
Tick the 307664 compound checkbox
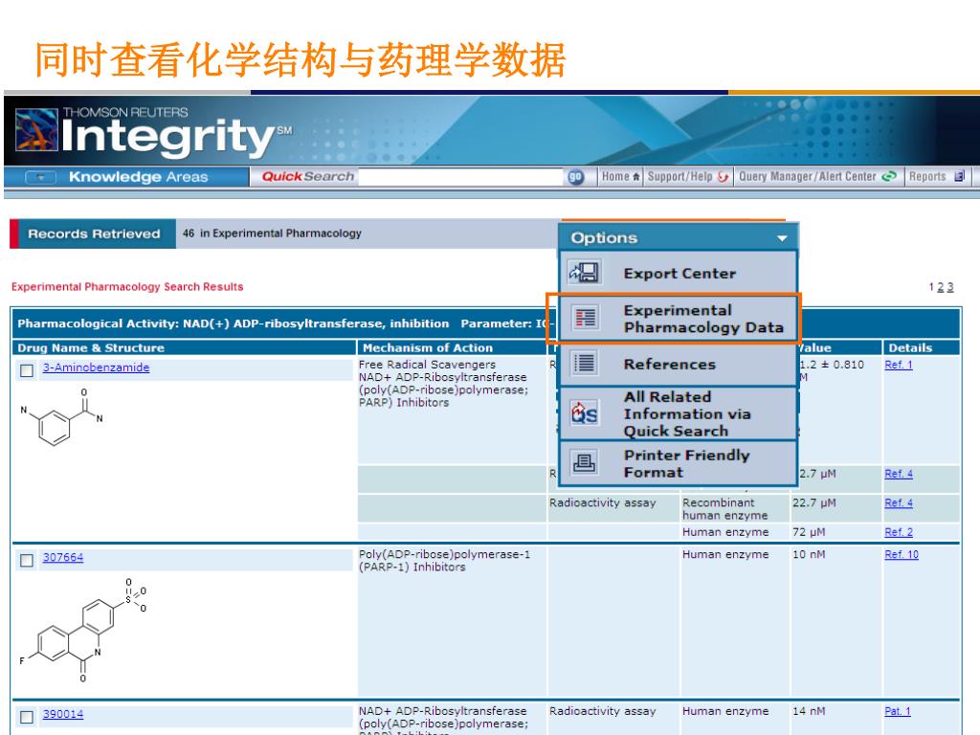coord(27,561)
